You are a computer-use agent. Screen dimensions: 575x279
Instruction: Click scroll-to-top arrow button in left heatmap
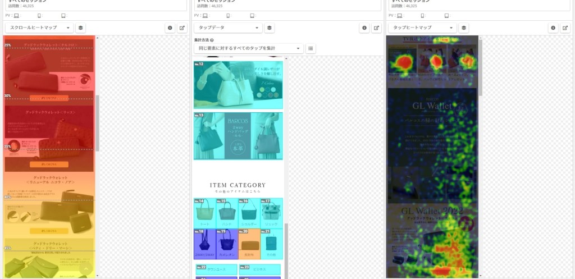tap(85, 269)
